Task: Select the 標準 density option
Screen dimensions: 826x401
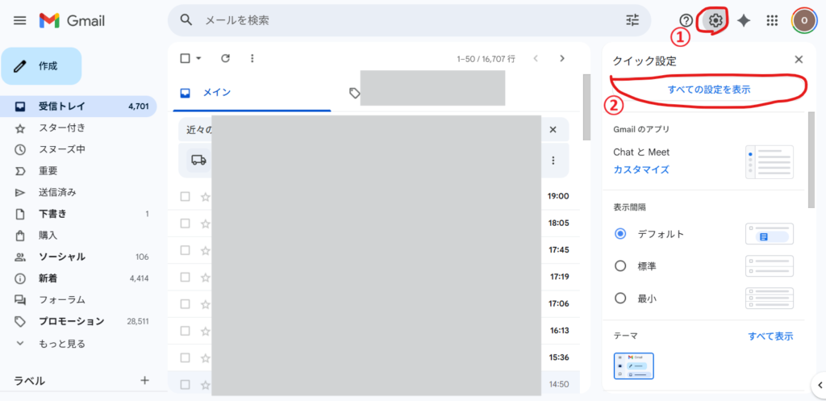Action: (620, 265)
